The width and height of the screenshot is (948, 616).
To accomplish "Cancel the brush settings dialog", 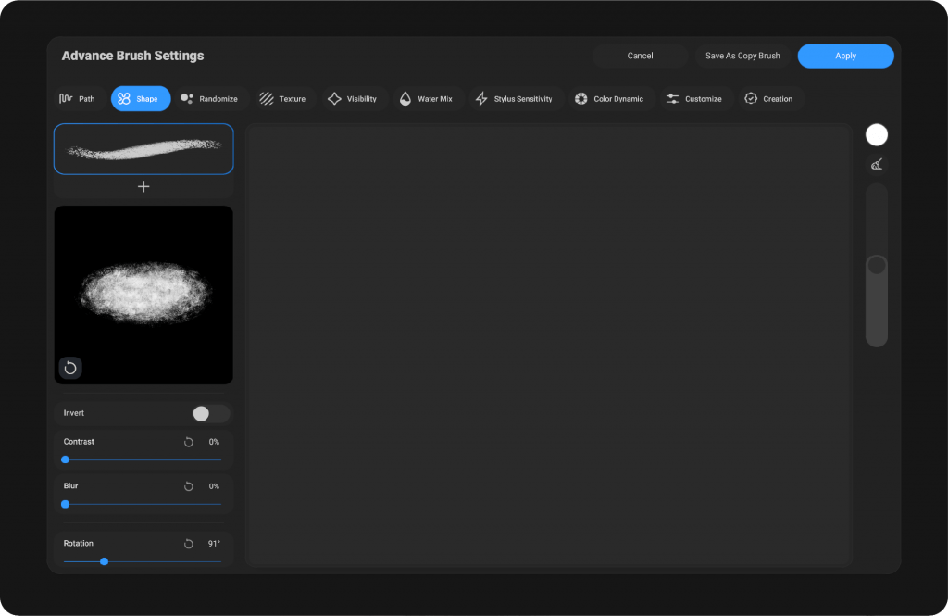I will pos(640,57).
